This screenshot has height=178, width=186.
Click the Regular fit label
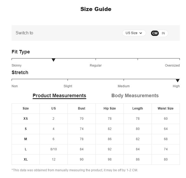point(96,66)
